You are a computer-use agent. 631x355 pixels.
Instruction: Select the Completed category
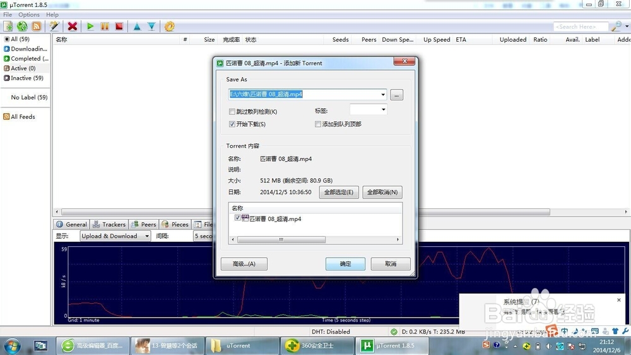pos(26,58)
